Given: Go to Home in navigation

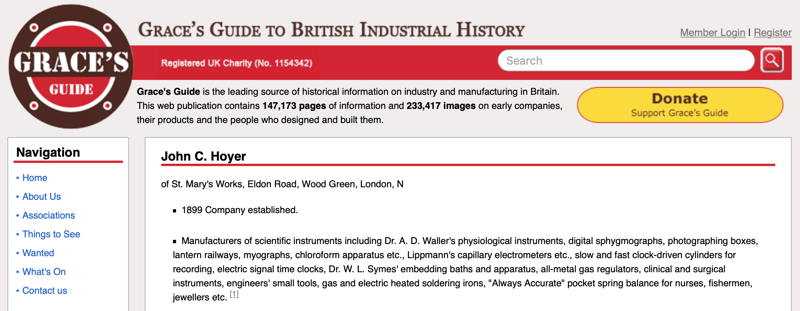Looking at the screenshot, I should click(35, 178).
